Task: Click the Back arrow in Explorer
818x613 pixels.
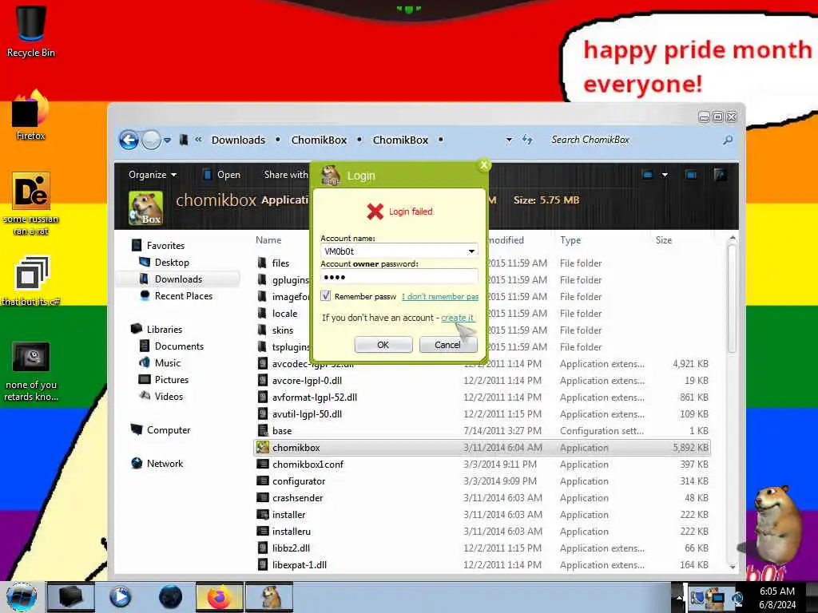Action: coord(129,140)
